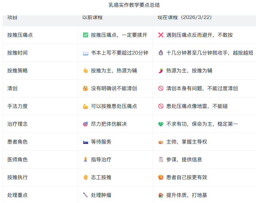Click the pointing finger icon beside 按推为主
The height and width of the screenshot is (203, 256).
(x=86, y=71)
